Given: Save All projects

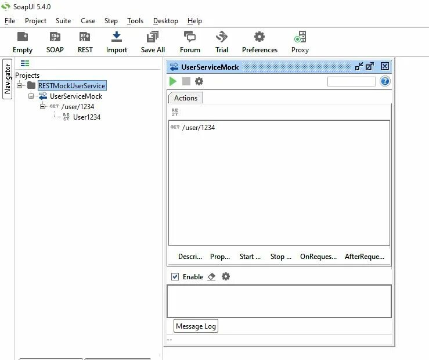Looking at the screenshot, I should pos(153,42).
